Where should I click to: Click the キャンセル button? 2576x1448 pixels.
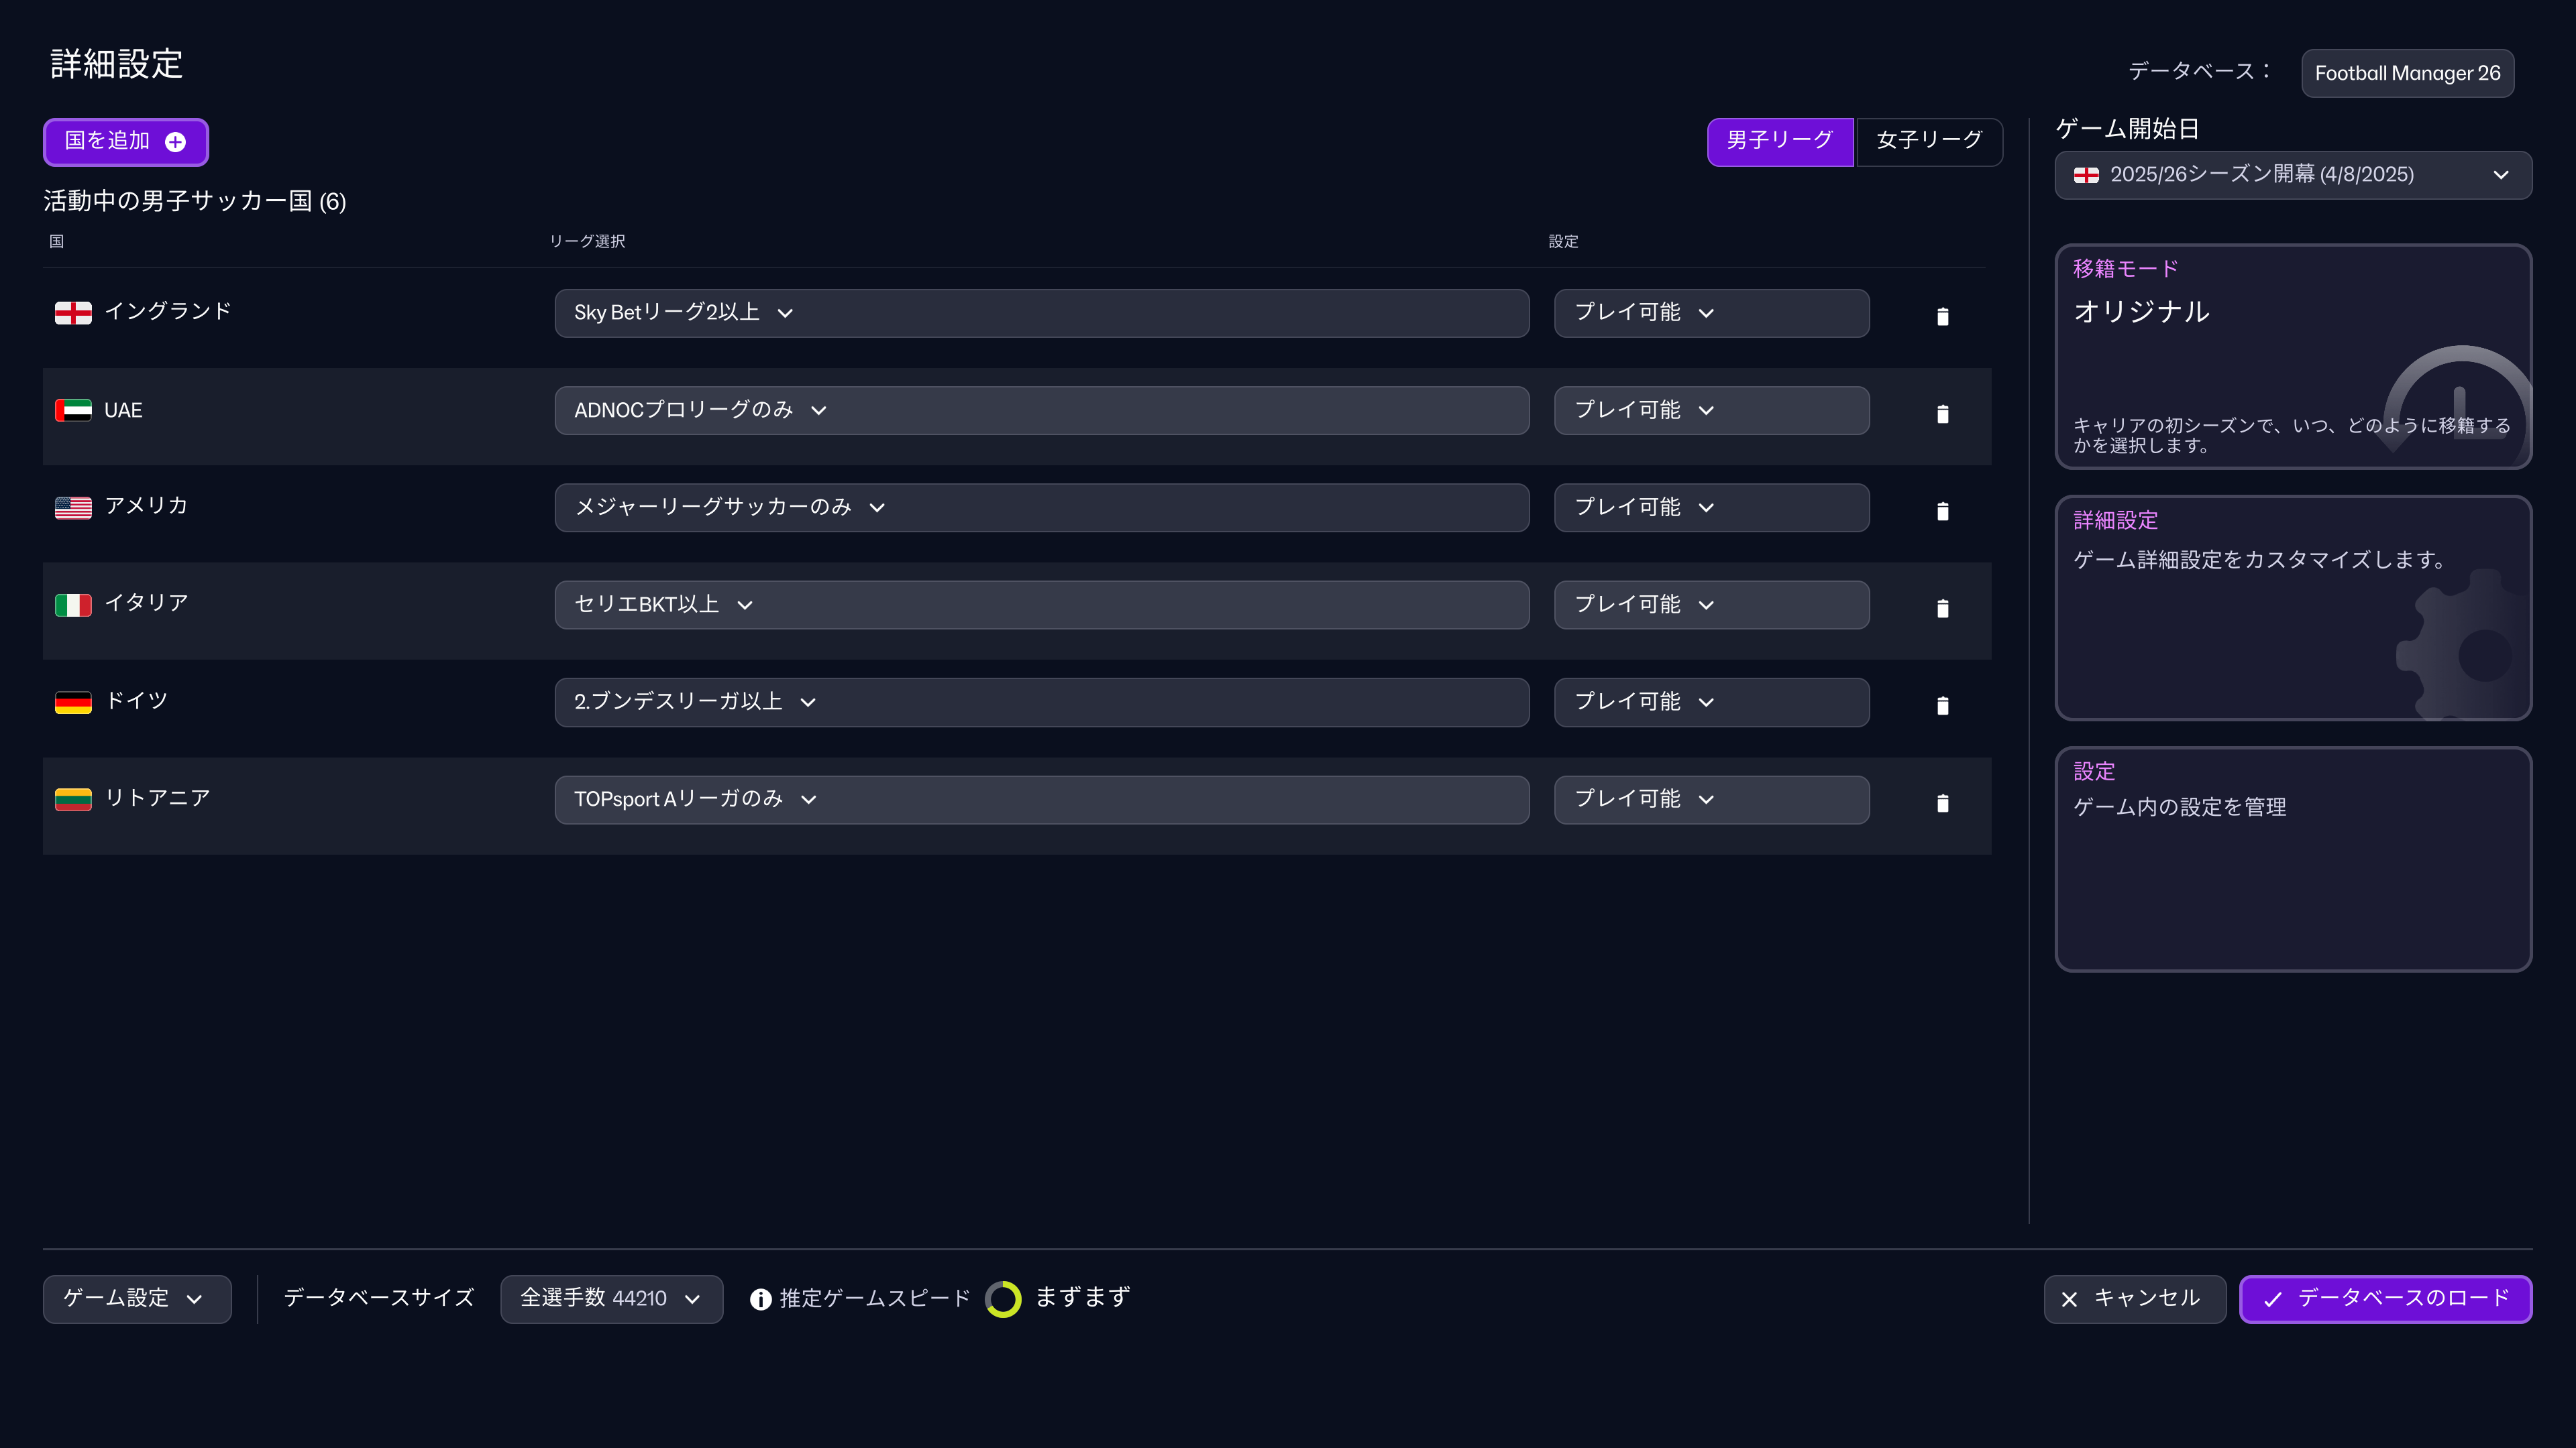click(x=2133, y=1298)
